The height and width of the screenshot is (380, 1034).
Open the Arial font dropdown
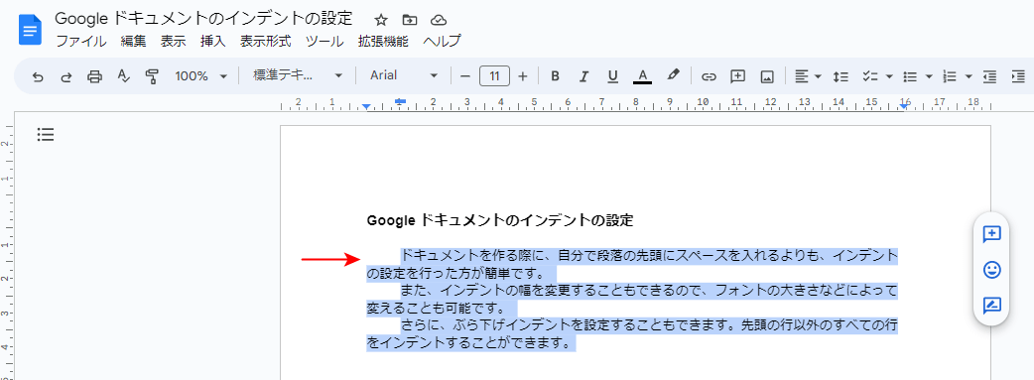coord(404,75)
